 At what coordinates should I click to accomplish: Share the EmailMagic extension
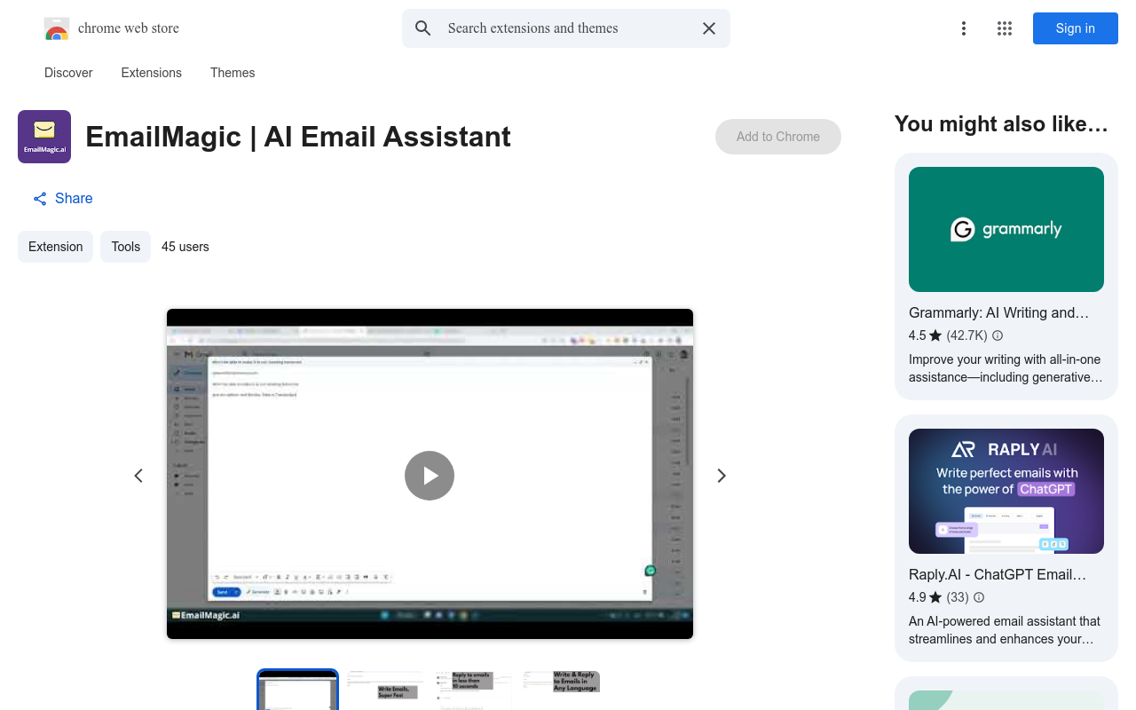(62, 198)
